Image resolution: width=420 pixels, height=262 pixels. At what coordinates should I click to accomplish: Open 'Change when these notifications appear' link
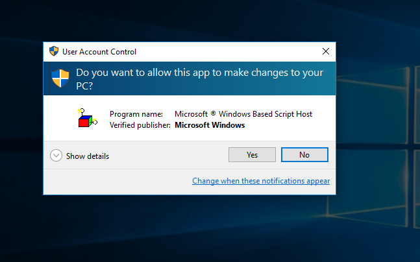261,181
